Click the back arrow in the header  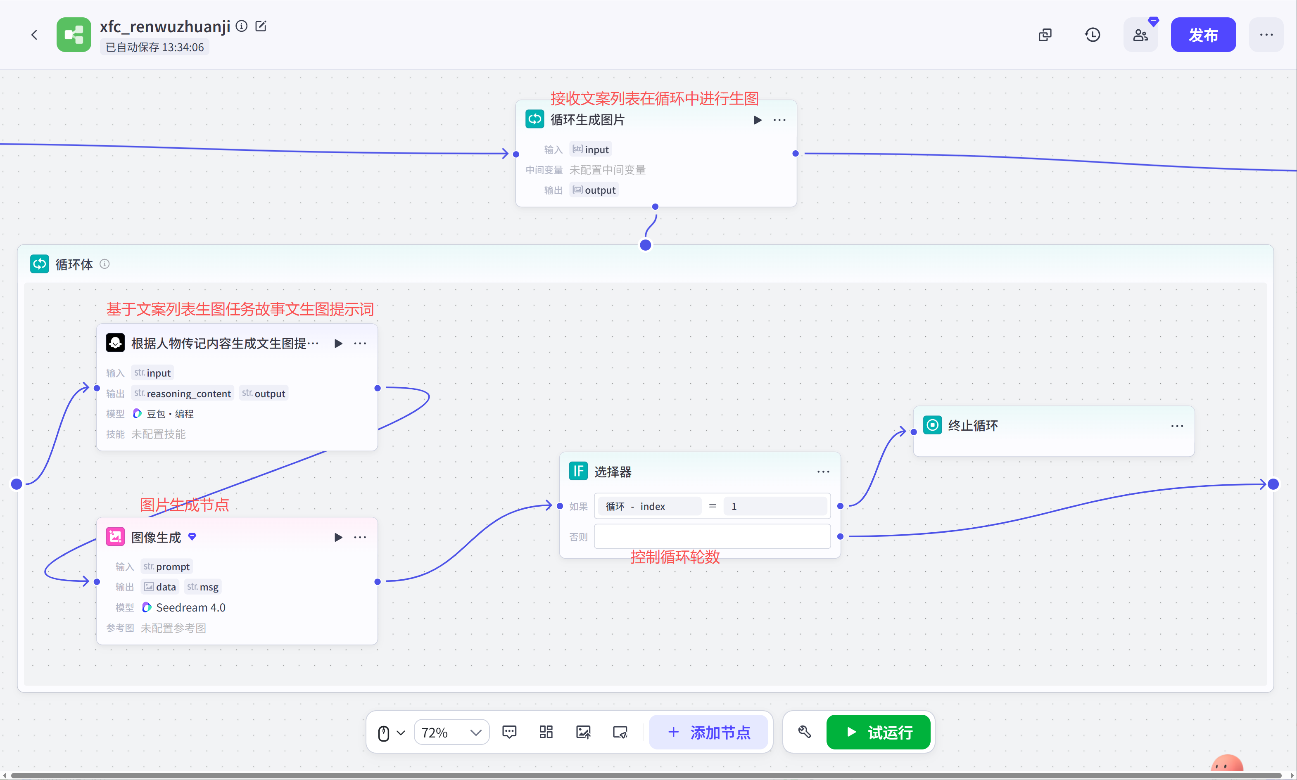click(34, 35)
